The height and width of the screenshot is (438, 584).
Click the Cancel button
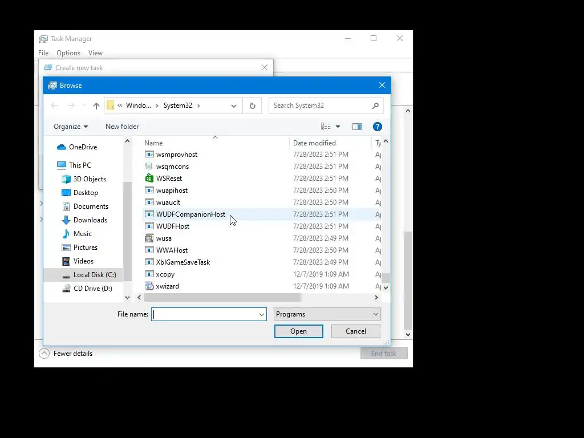pyautogui.click(x=356, y=331)
